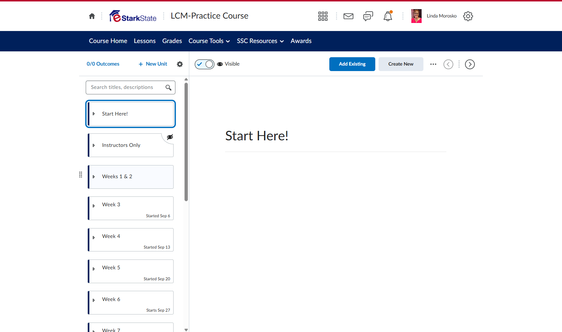This screenshot has width=562, height=332.
Task: Open the Grades nav item
Action: pyautogui.click(x=172, y=41)
